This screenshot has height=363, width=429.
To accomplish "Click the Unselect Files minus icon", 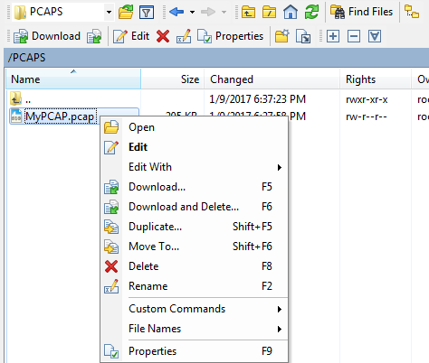I will [354, 36].
